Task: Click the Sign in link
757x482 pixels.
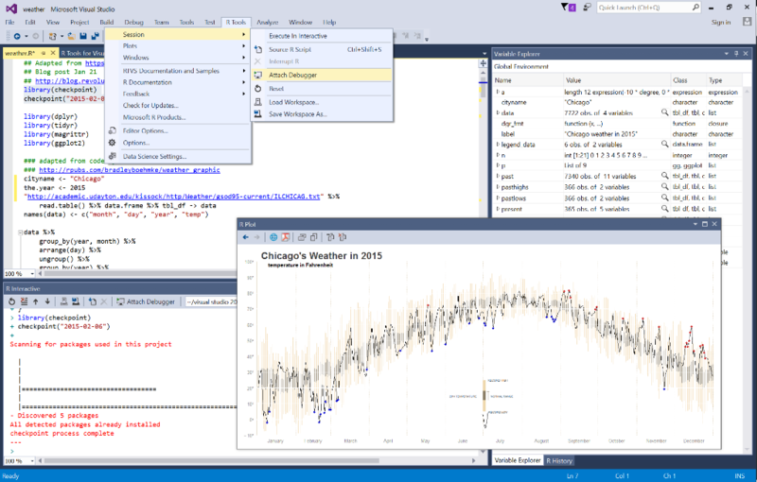Action: (x=720, y=22)
